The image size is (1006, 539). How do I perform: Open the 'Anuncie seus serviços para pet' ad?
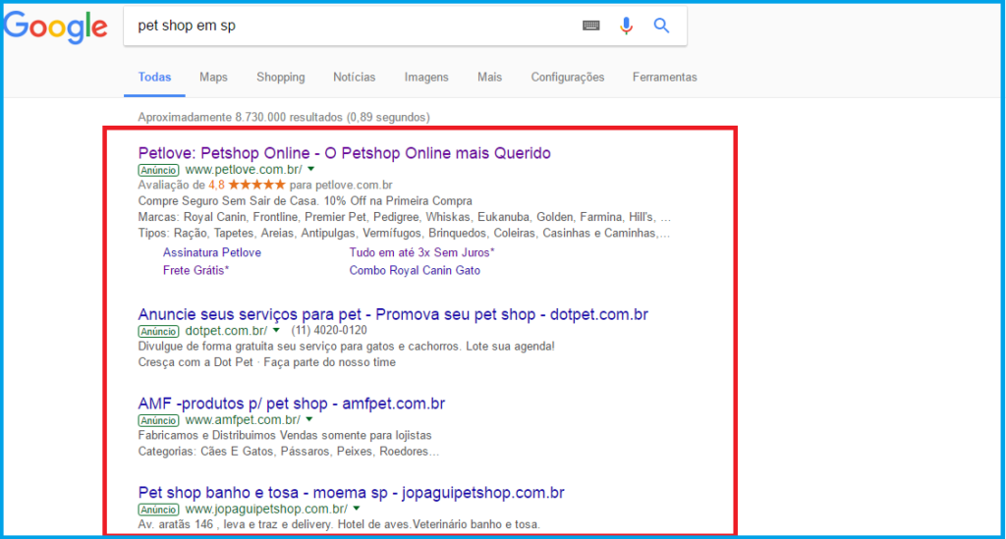(x=393, y=314)
